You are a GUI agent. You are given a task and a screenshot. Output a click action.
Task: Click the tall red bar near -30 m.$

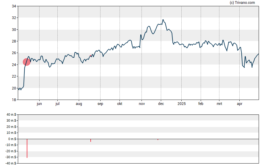click(27, 148)
